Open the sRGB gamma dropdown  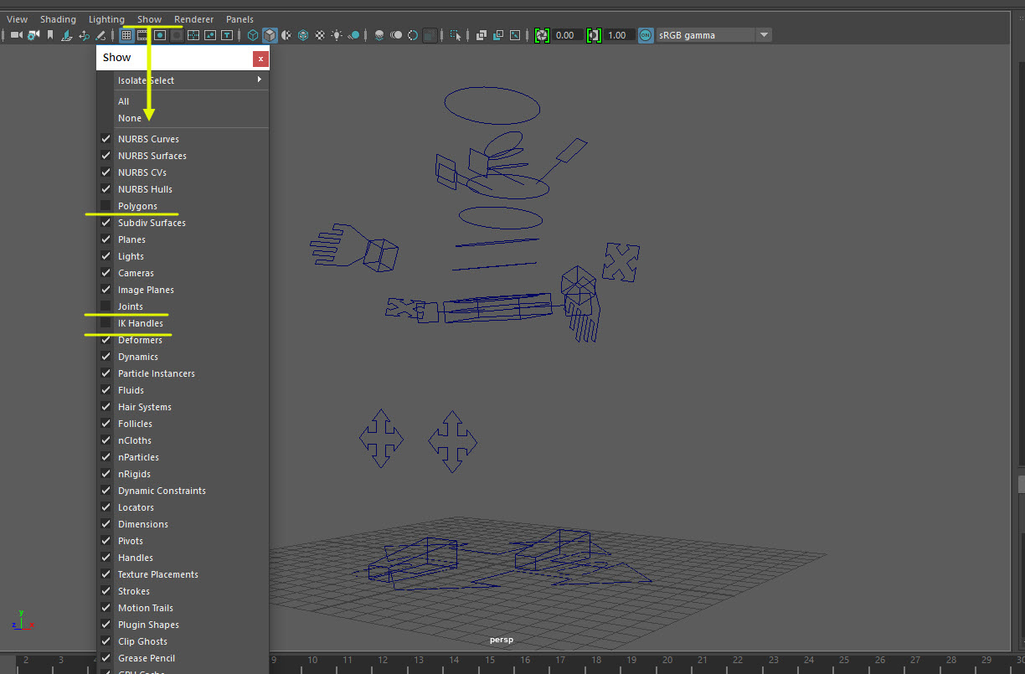coord(764,35)
